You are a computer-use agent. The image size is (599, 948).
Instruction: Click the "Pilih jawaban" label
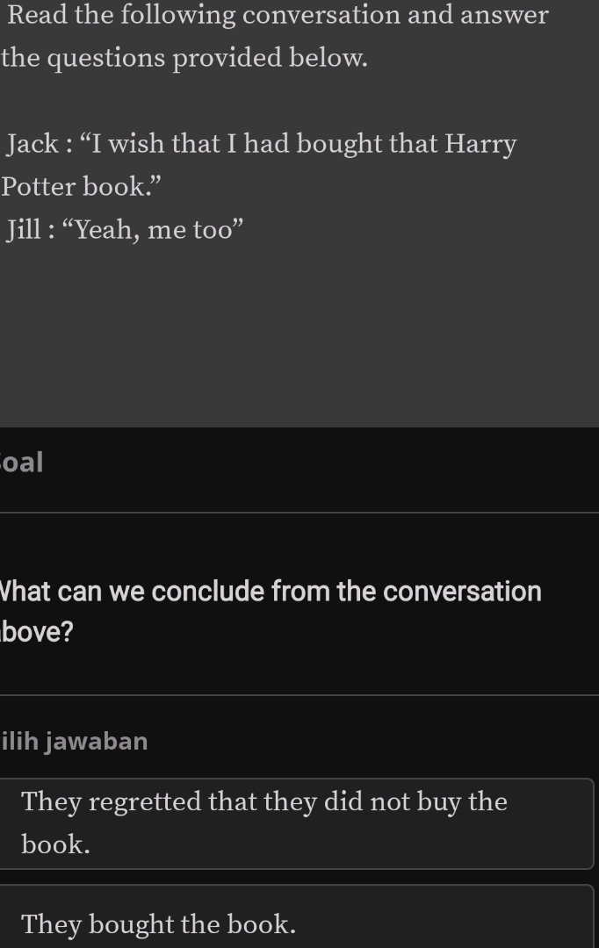point(73,741)
